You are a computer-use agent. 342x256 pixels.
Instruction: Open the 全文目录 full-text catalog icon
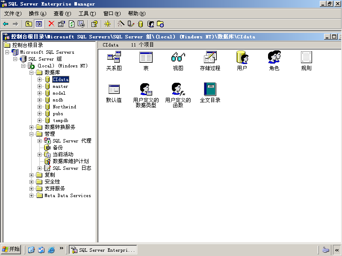click(210, 93)
